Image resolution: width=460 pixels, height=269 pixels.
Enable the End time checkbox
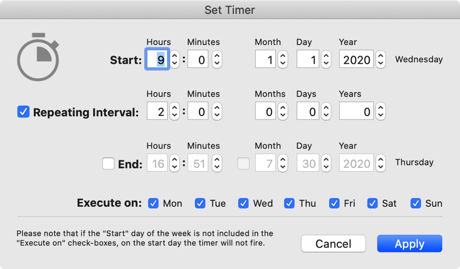coord(108,164)
